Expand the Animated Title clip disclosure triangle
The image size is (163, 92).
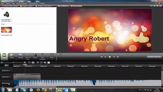(14, 74)
